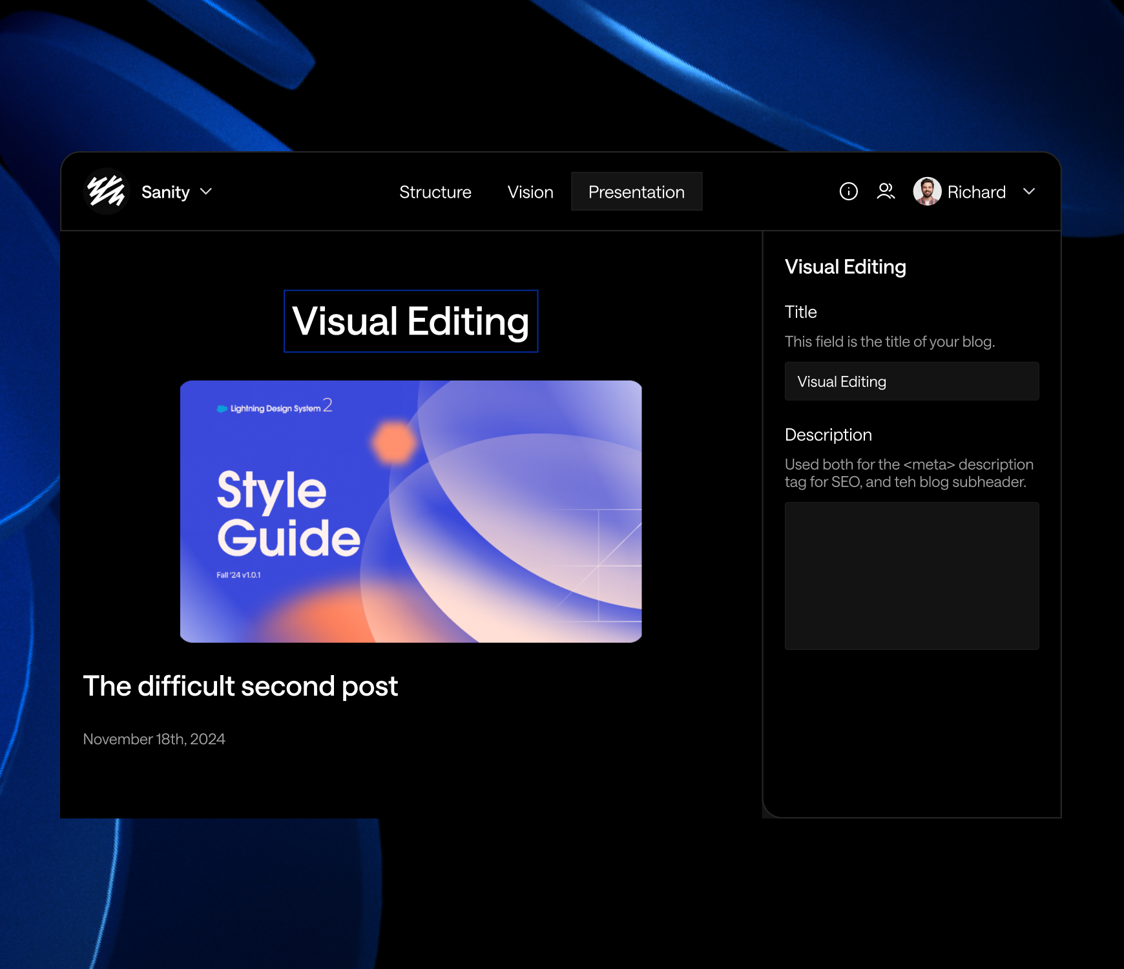Click the Description field label

pyautogui.click(x=828, y=435)
